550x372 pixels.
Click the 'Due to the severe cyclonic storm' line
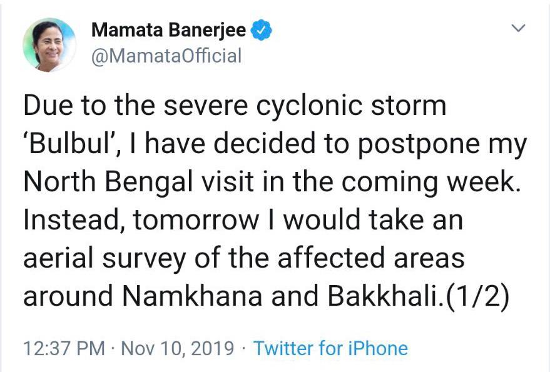[235, 106]
